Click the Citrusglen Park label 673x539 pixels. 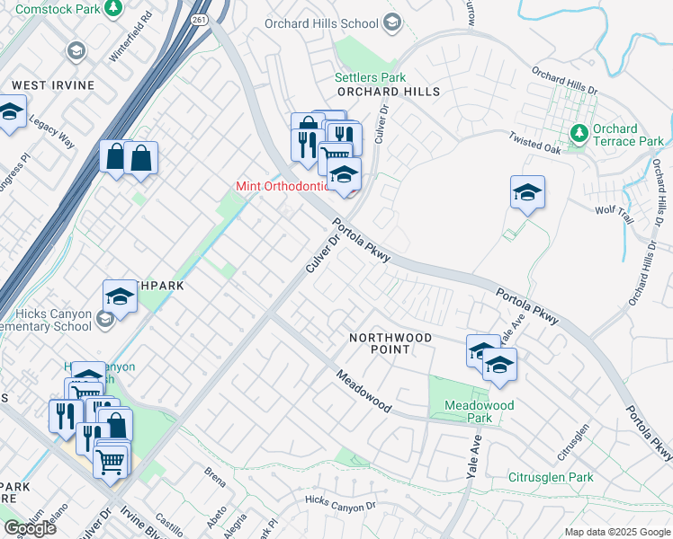point(551,477)
